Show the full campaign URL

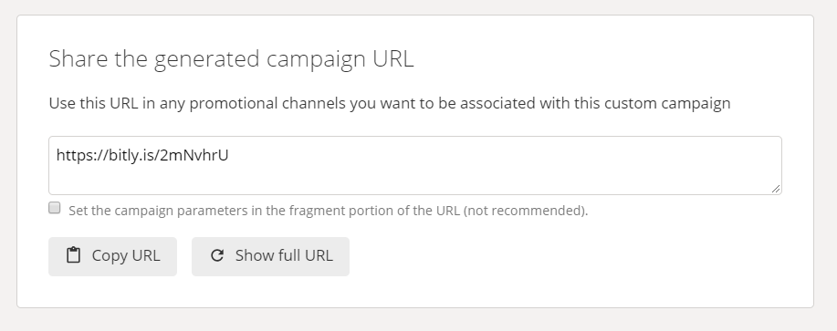tap(271, 256)
